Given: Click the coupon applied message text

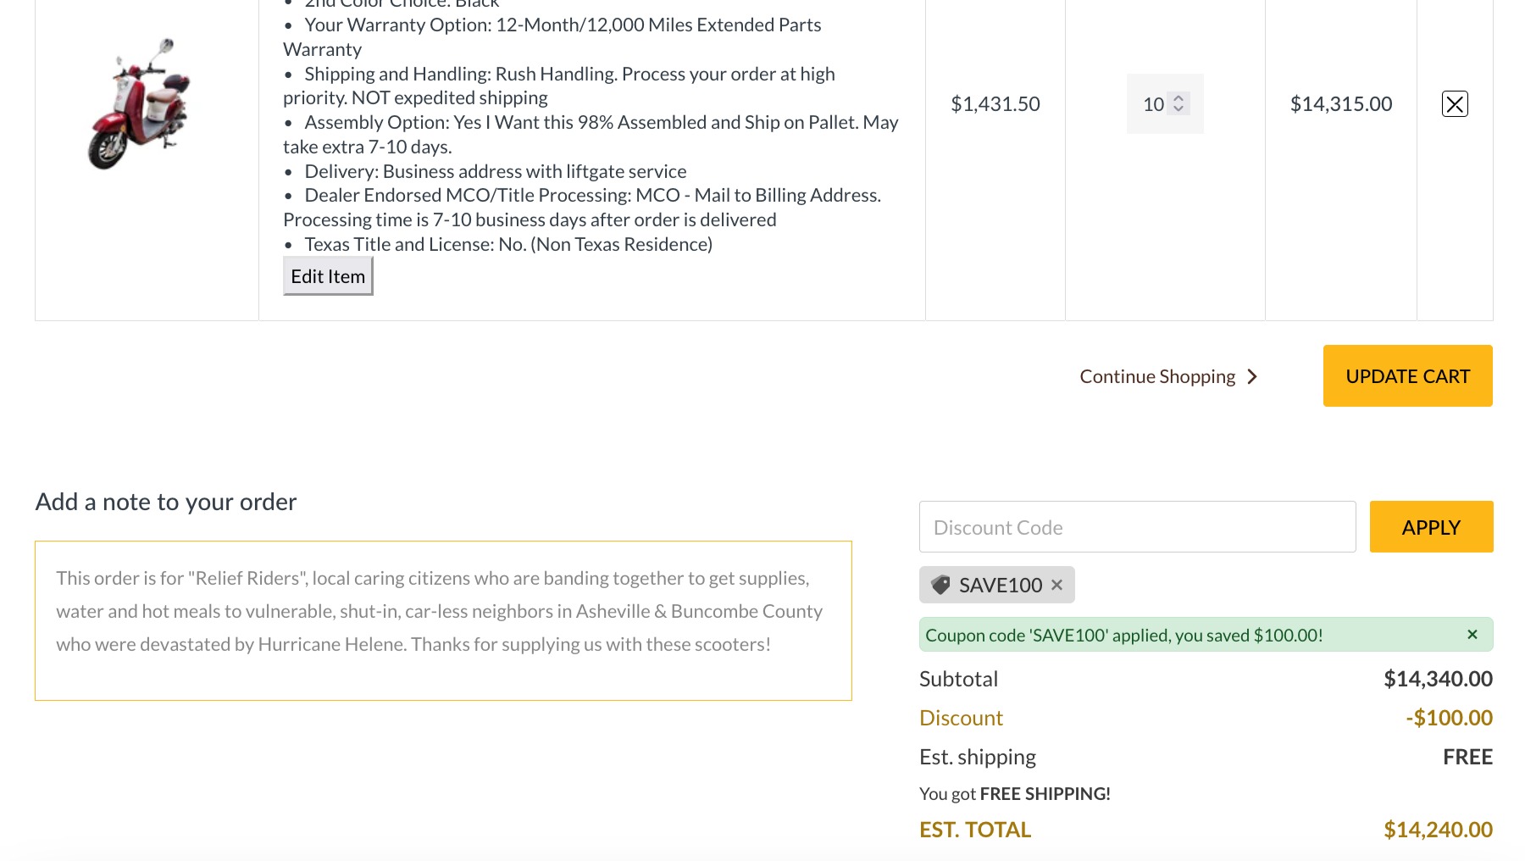Looking at the screenshot, I should pyautogui.click(x=1123, y=636).
